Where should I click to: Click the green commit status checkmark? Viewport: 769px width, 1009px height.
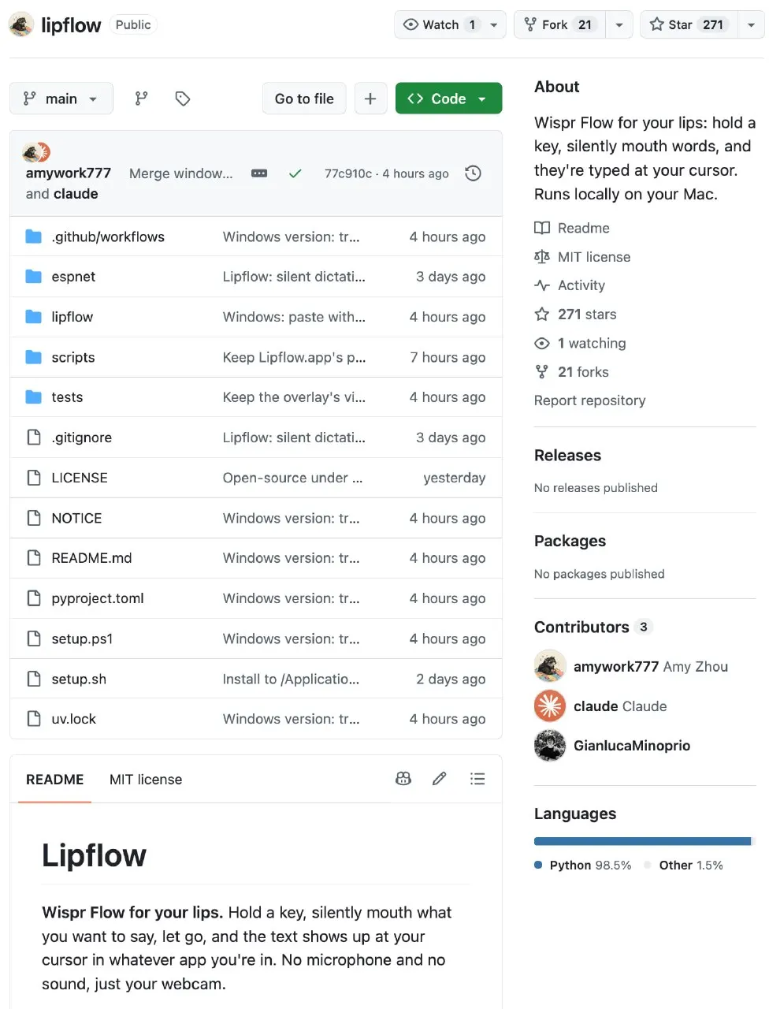coord(295,173)
